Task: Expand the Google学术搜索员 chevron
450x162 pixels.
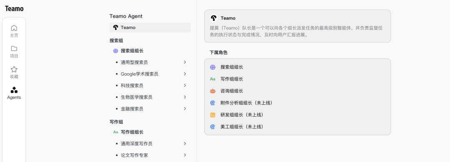Action: pyautogui.click(x=185, y=74)
